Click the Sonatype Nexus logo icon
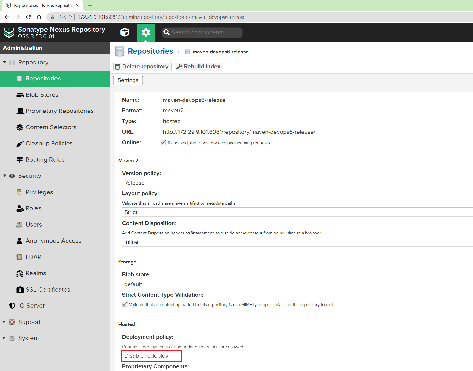The width and height of the screenshot is (473, 371). point(9,33)
